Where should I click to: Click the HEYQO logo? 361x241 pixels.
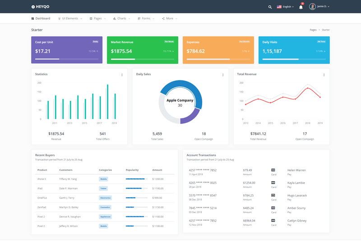pos(41,7)
